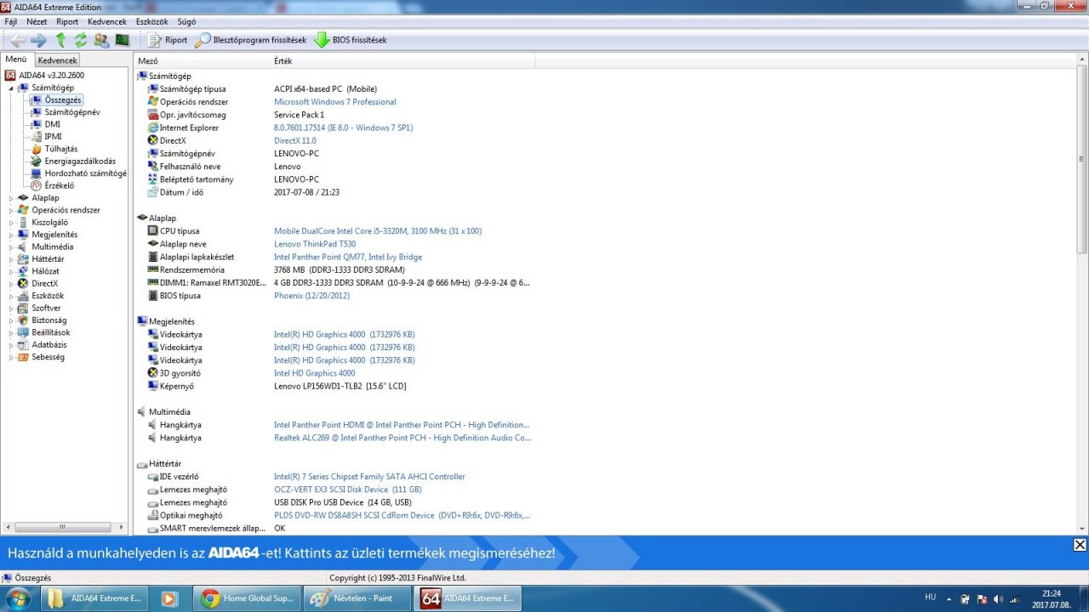Click the Sebesség tree icon

click(23, 357)
